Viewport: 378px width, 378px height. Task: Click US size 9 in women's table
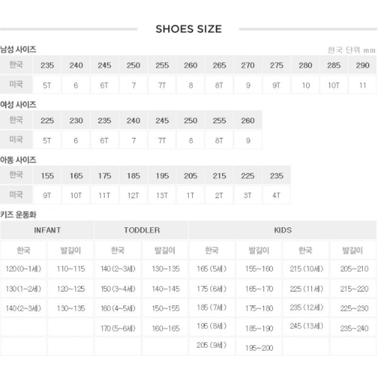tap(248, 140)
